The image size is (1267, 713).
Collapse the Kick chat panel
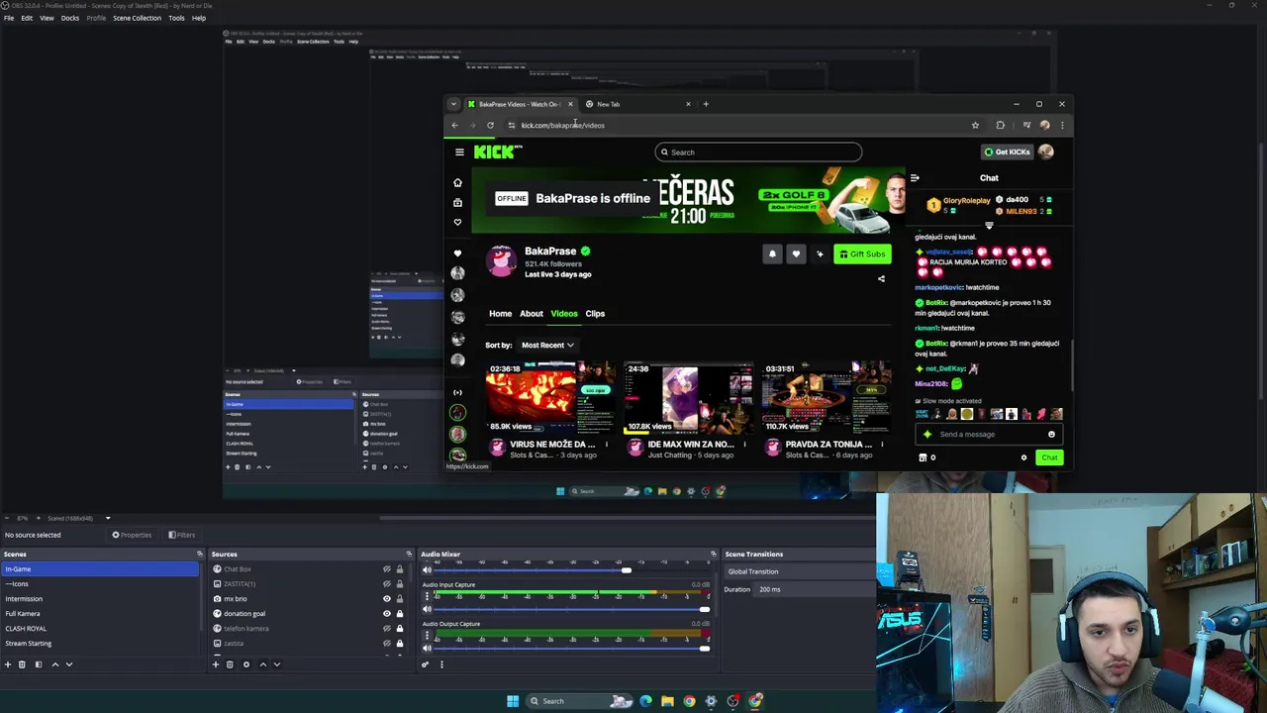coord(915,178)
